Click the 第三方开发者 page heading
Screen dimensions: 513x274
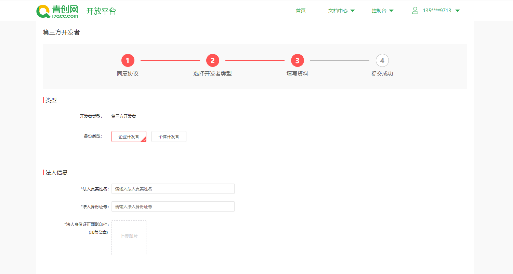click(61, 32)
